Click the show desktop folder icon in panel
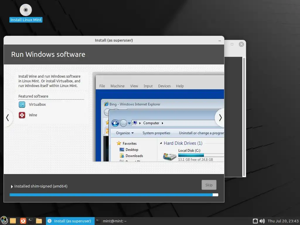 click(x=13, y=221)
